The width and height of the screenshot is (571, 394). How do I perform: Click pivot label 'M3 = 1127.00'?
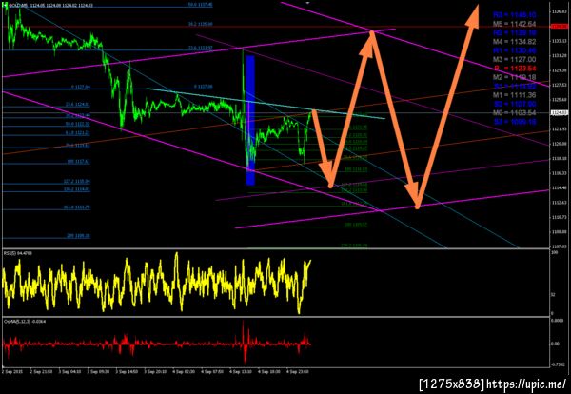(x=514, y=59)
